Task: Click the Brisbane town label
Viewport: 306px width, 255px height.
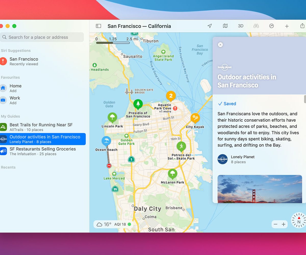Action: 174,208
